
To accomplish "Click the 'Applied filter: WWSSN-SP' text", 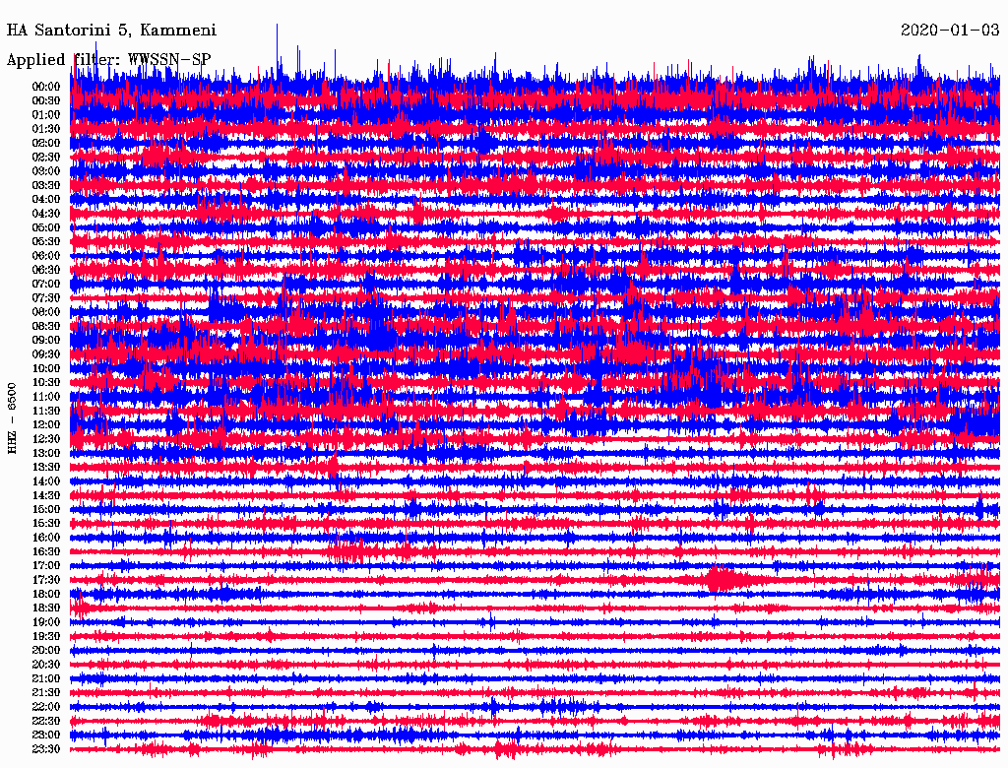I will 108,60.
